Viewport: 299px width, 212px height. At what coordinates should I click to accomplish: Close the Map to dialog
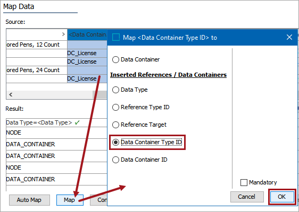point(289,37)
